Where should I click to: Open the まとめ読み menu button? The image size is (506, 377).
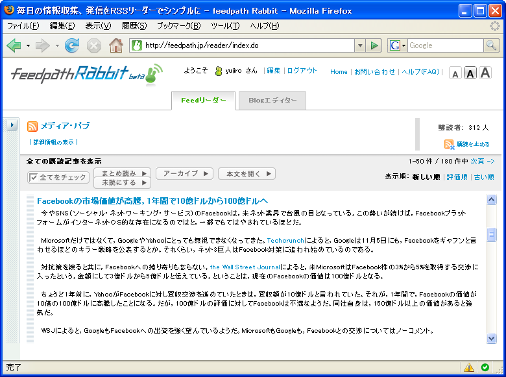point(122,173)
